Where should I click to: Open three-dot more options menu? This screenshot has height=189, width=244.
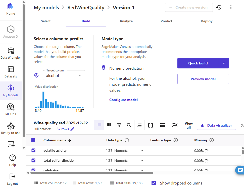tap(231, 7)
